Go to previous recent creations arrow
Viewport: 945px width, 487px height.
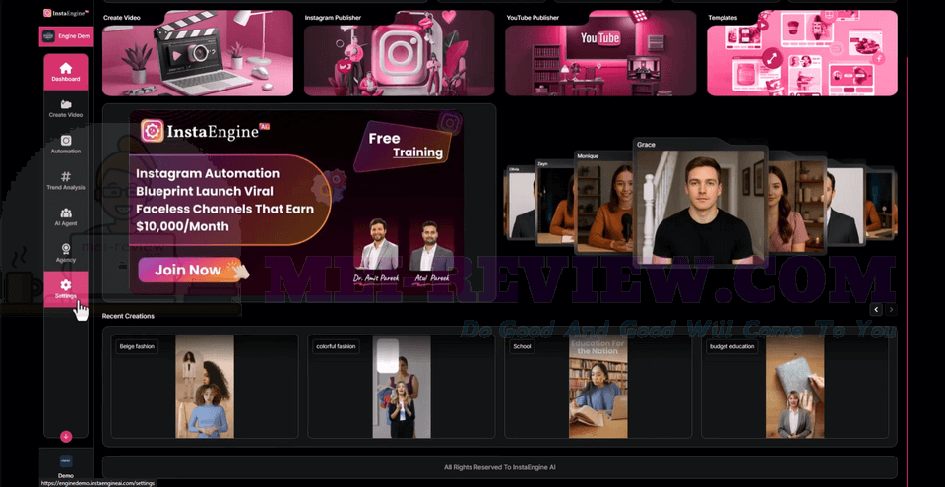pos(876,309)
